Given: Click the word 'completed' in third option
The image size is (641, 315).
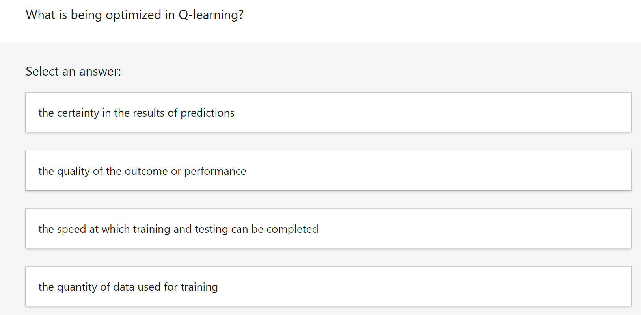Looking at the screenshot, I should coord(292,229).
